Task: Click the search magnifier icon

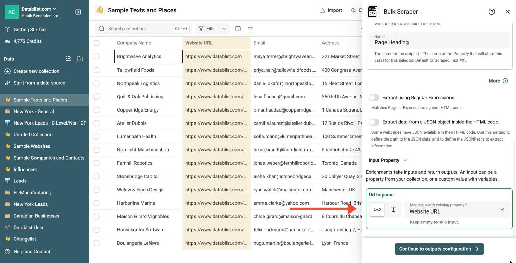Action: click(x=101, y=29)
